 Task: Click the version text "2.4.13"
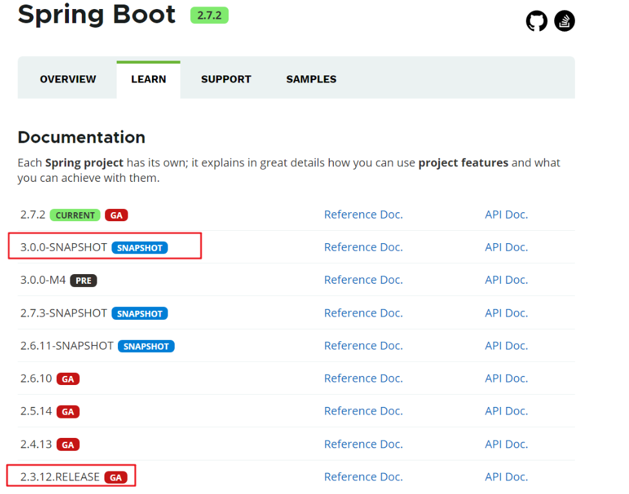click(36, 444)
